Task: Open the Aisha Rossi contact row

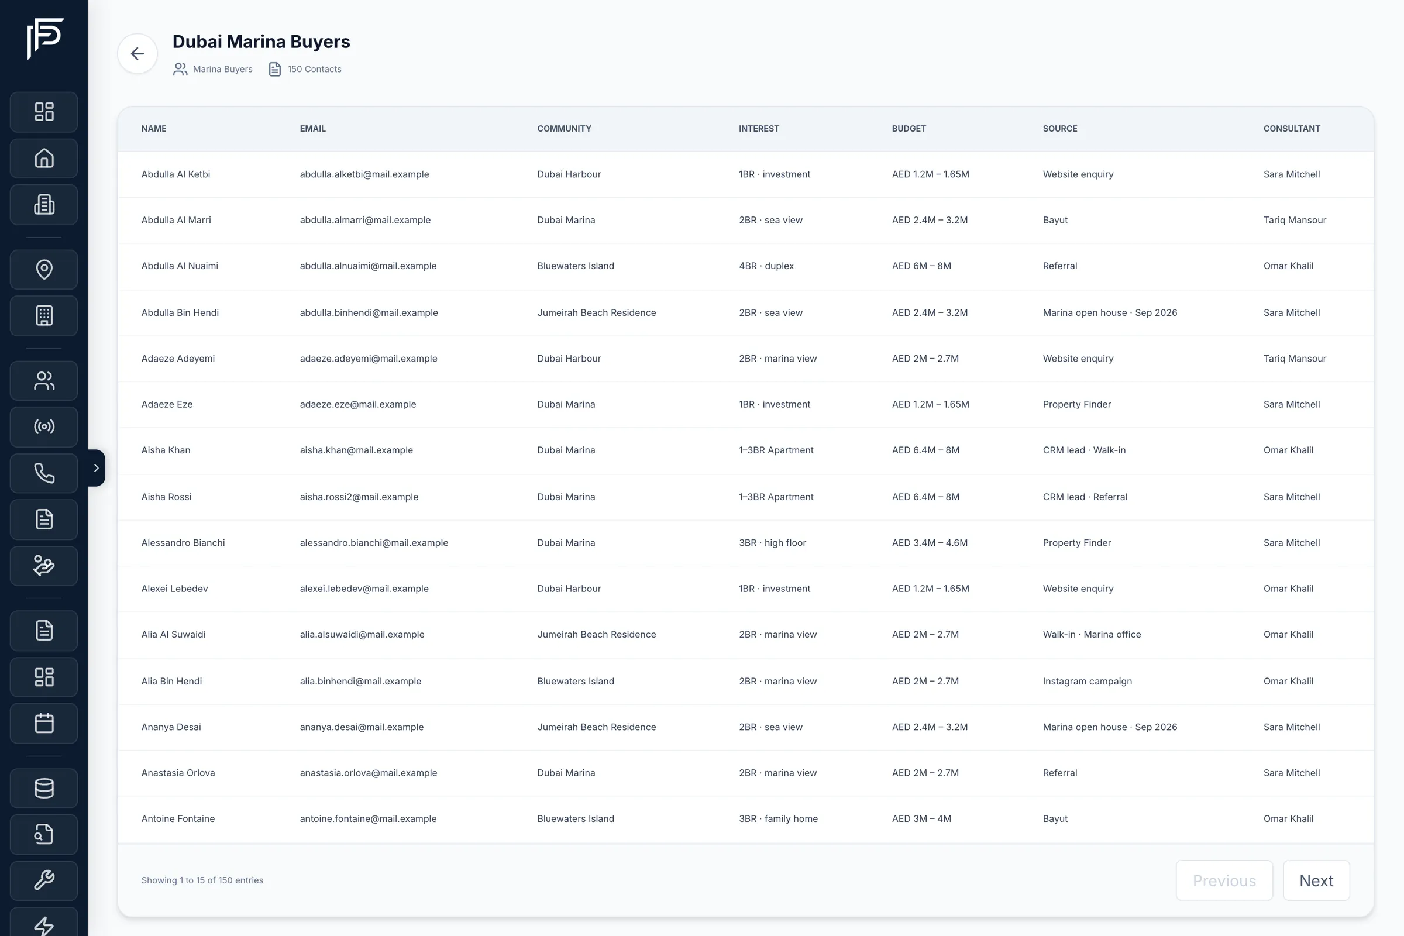Action: click(745, 497)
